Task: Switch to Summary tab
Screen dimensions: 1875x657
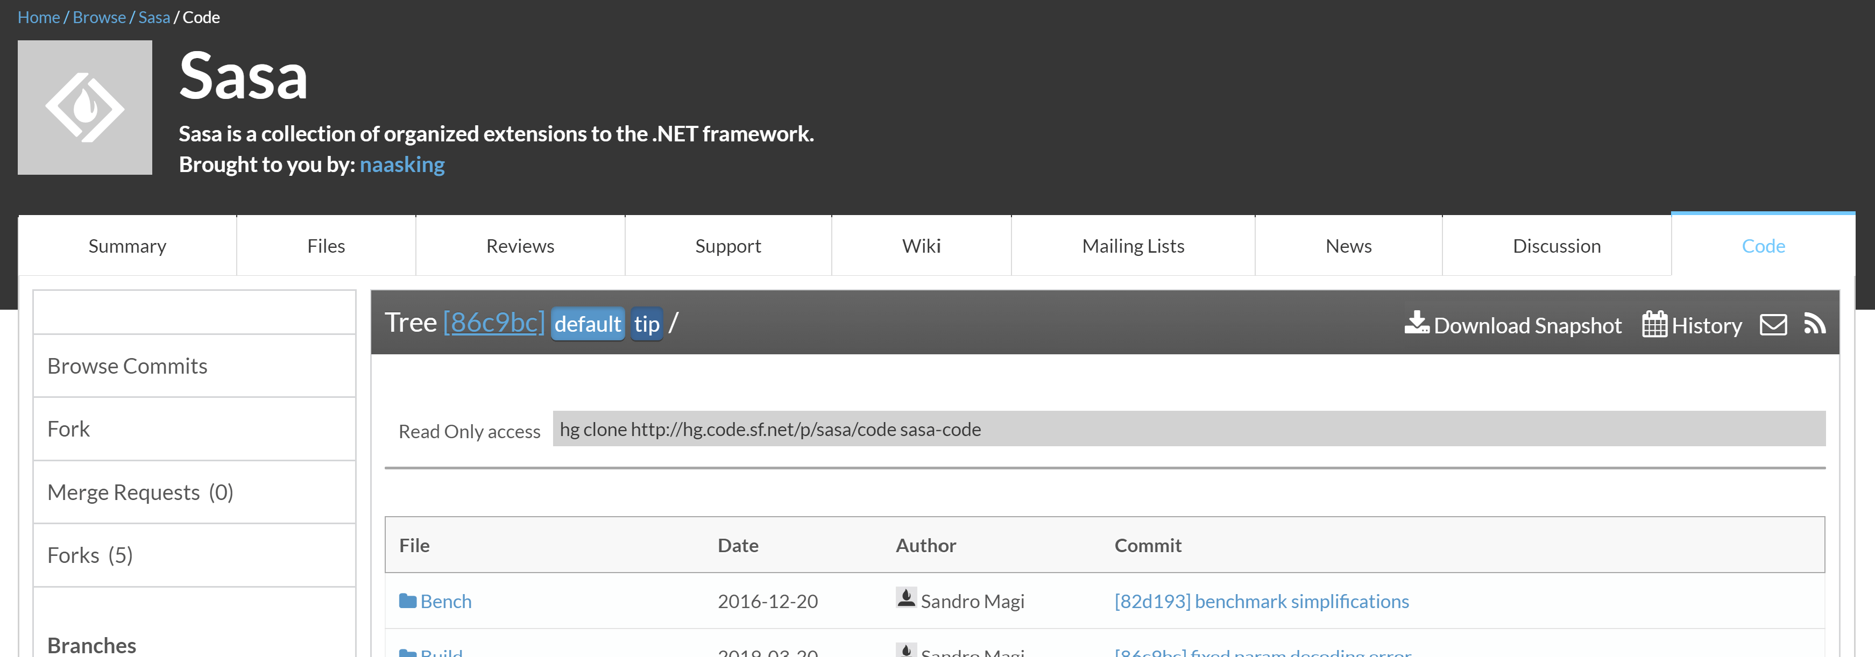Action: coord(128,246)
